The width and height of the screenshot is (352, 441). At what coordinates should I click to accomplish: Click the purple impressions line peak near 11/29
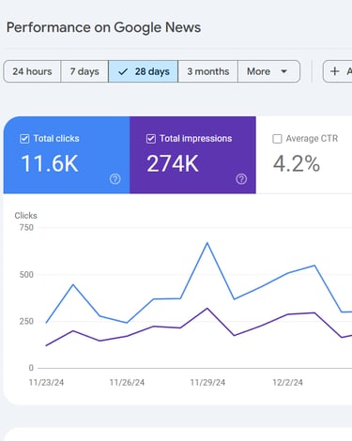[x=207, y=309]
